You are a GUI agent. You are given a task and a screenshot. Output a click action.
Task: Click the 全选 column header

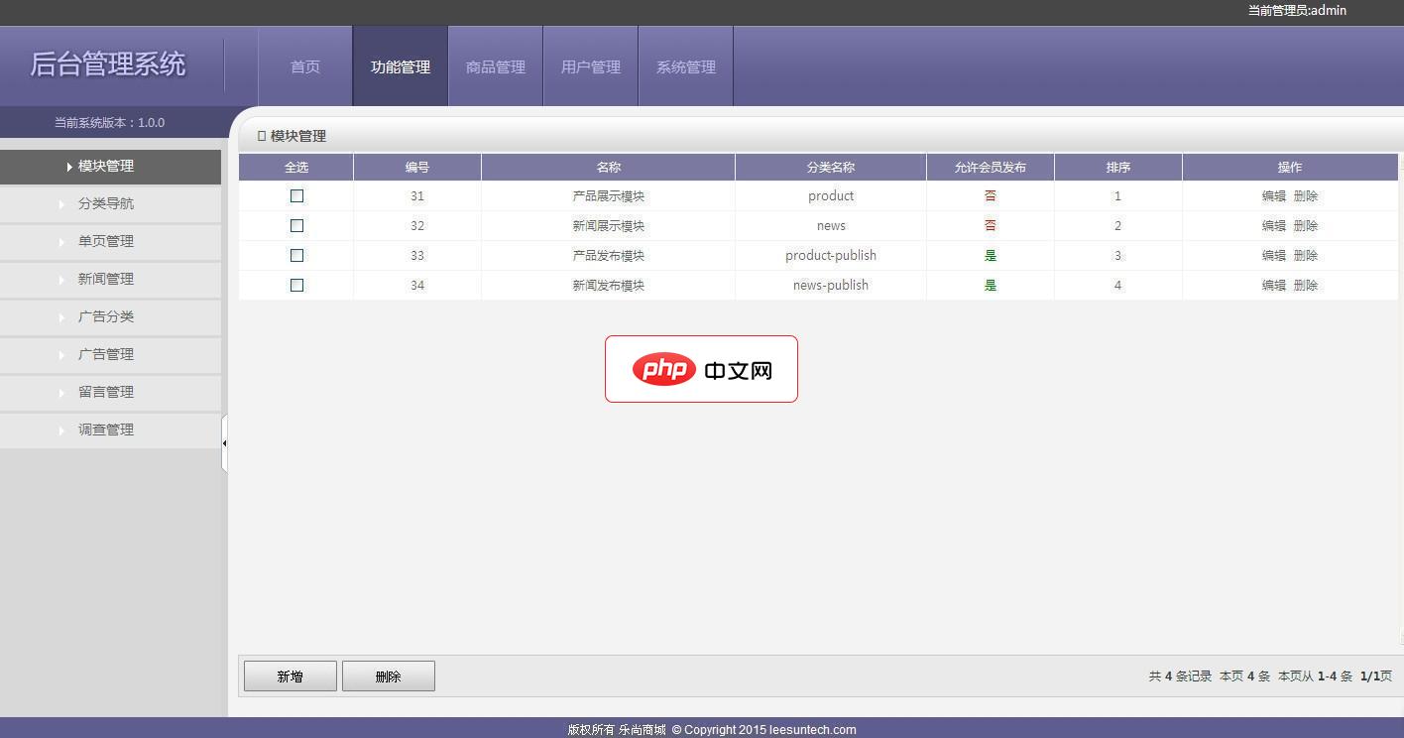(x=296, y=168)
